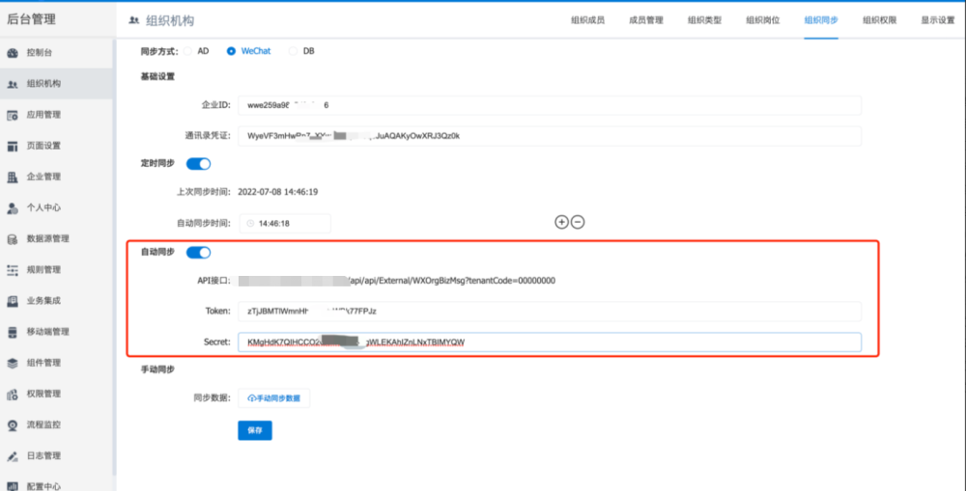Click the 数据源管理 database icon
The image size is (966, 491).
tap(13, 239)
